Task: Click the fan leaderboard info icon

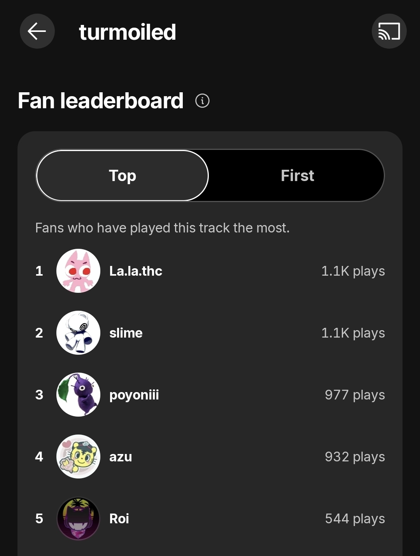Action: (202, 101)
